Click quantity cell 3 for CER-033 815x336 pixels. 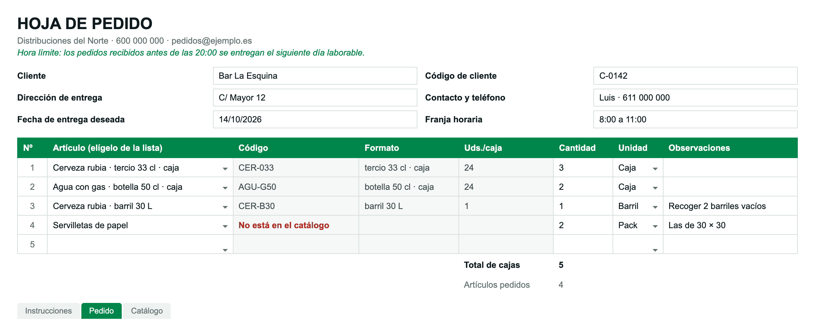(583, 168)
